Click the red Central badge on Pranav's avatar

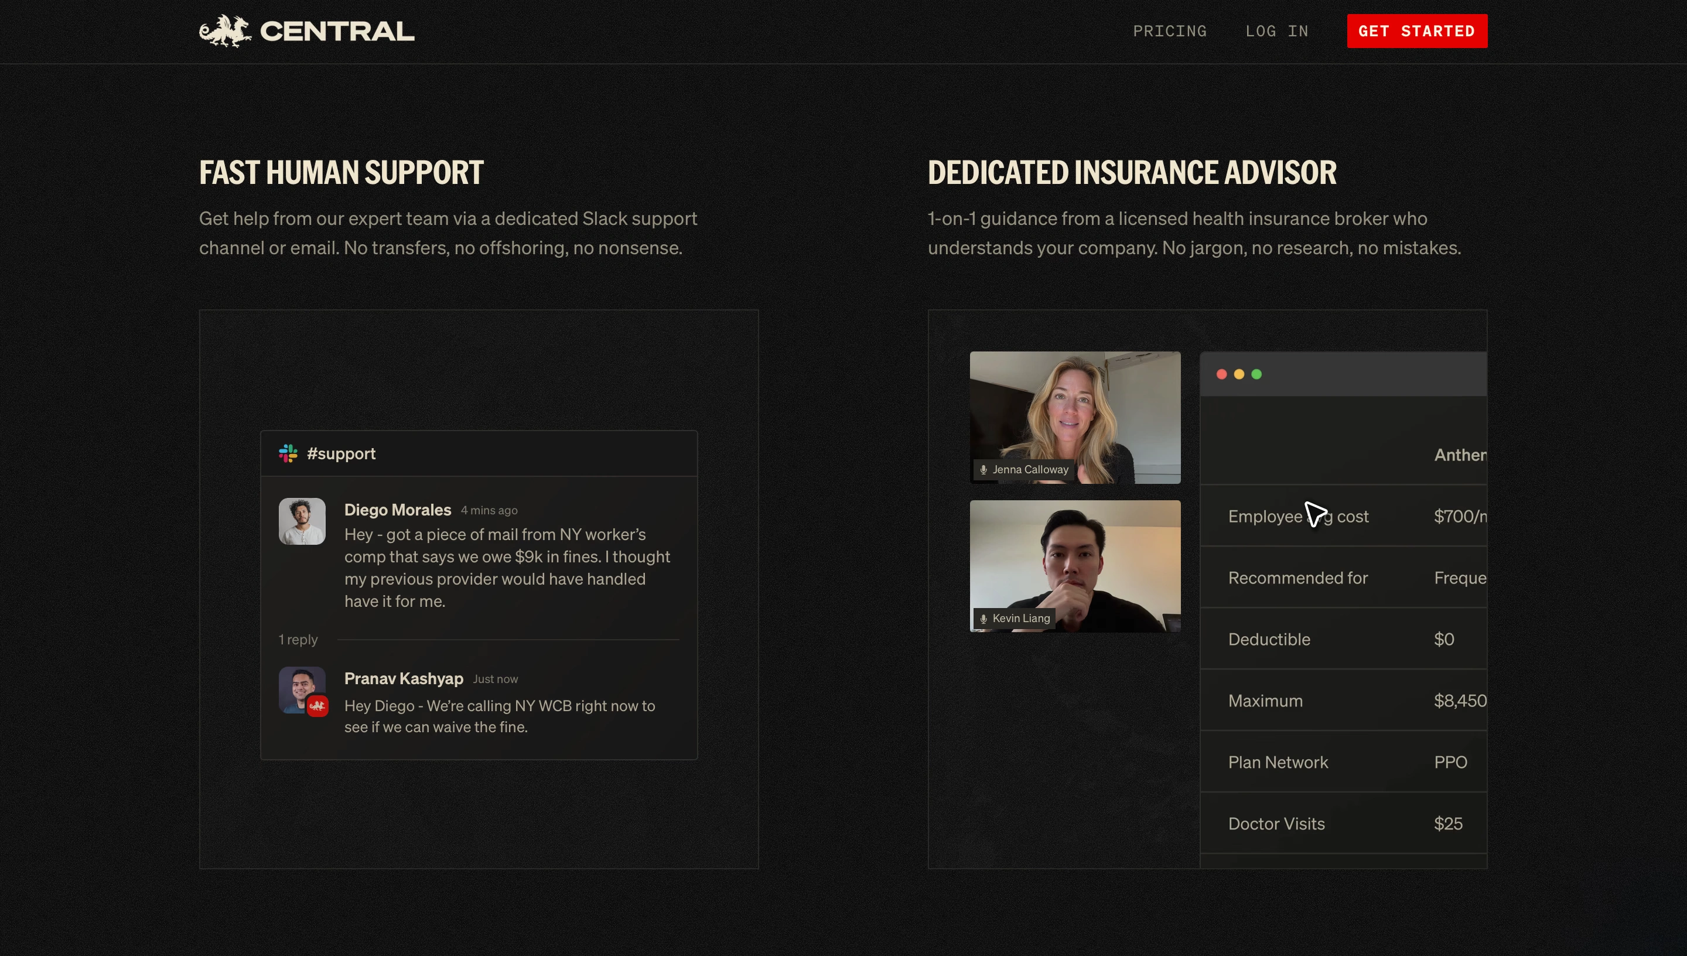click(x=317, y=706)
